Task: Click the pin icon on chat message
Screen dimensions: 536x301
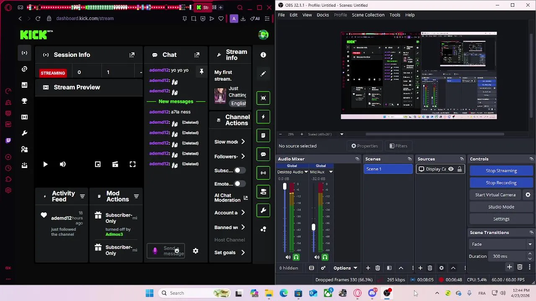Action: pos(201,71)
